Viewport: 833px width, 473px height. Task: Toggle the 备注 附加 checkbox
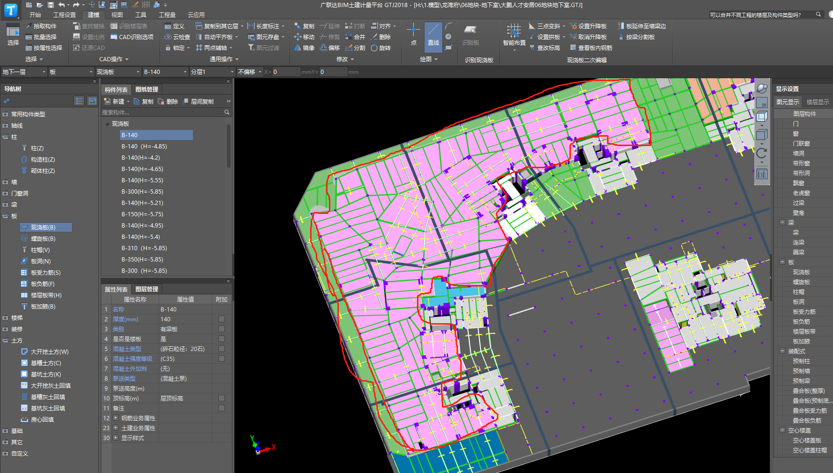(222, 408)
